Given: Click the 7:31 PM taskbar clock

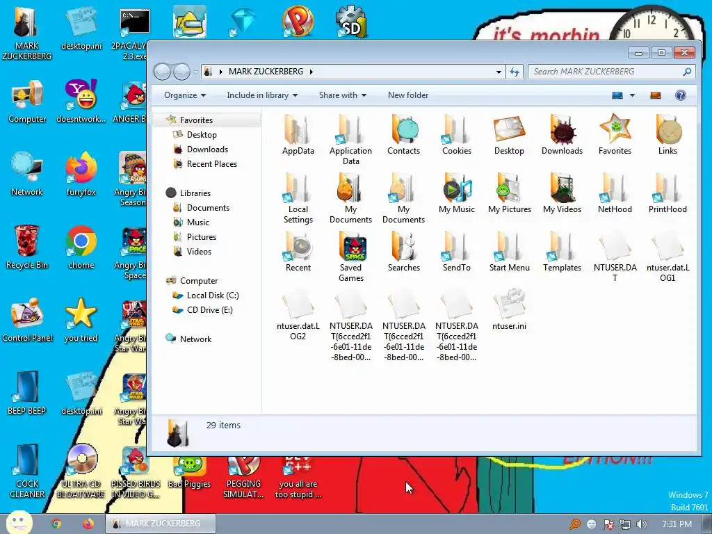Looking at the screenshot, I should point(677,524).
